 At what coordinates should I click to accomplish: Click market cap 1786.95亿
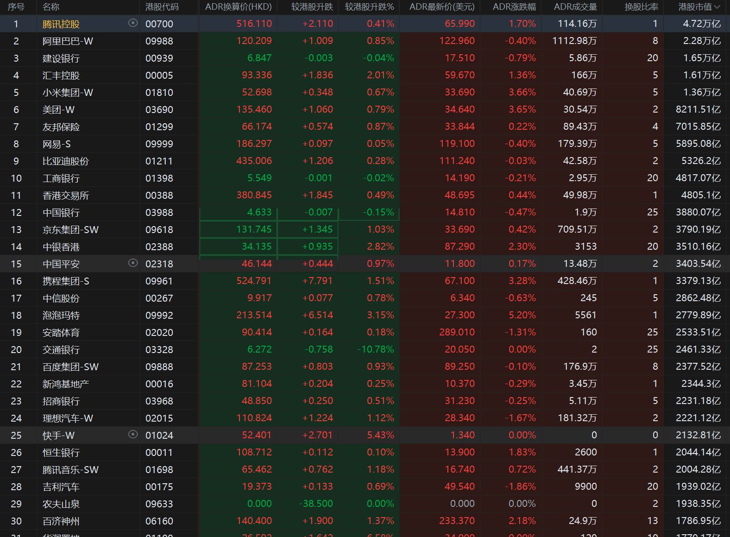point(698,521)
